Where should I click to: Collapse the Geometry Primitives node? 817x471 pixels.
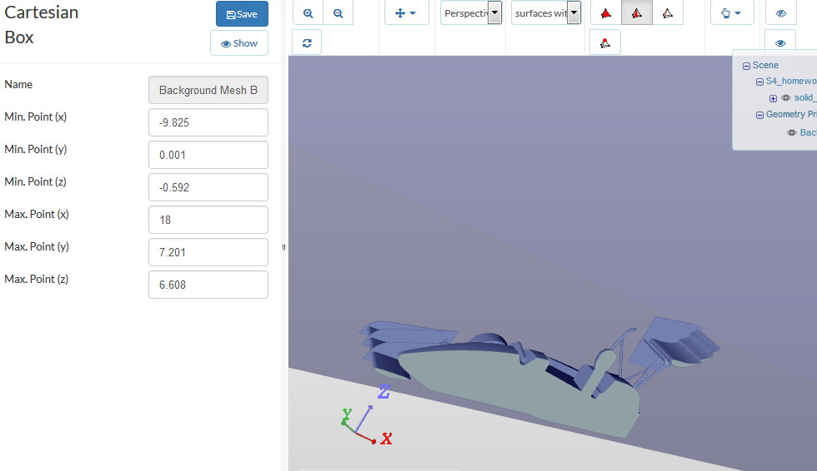[x=759, y=115]
